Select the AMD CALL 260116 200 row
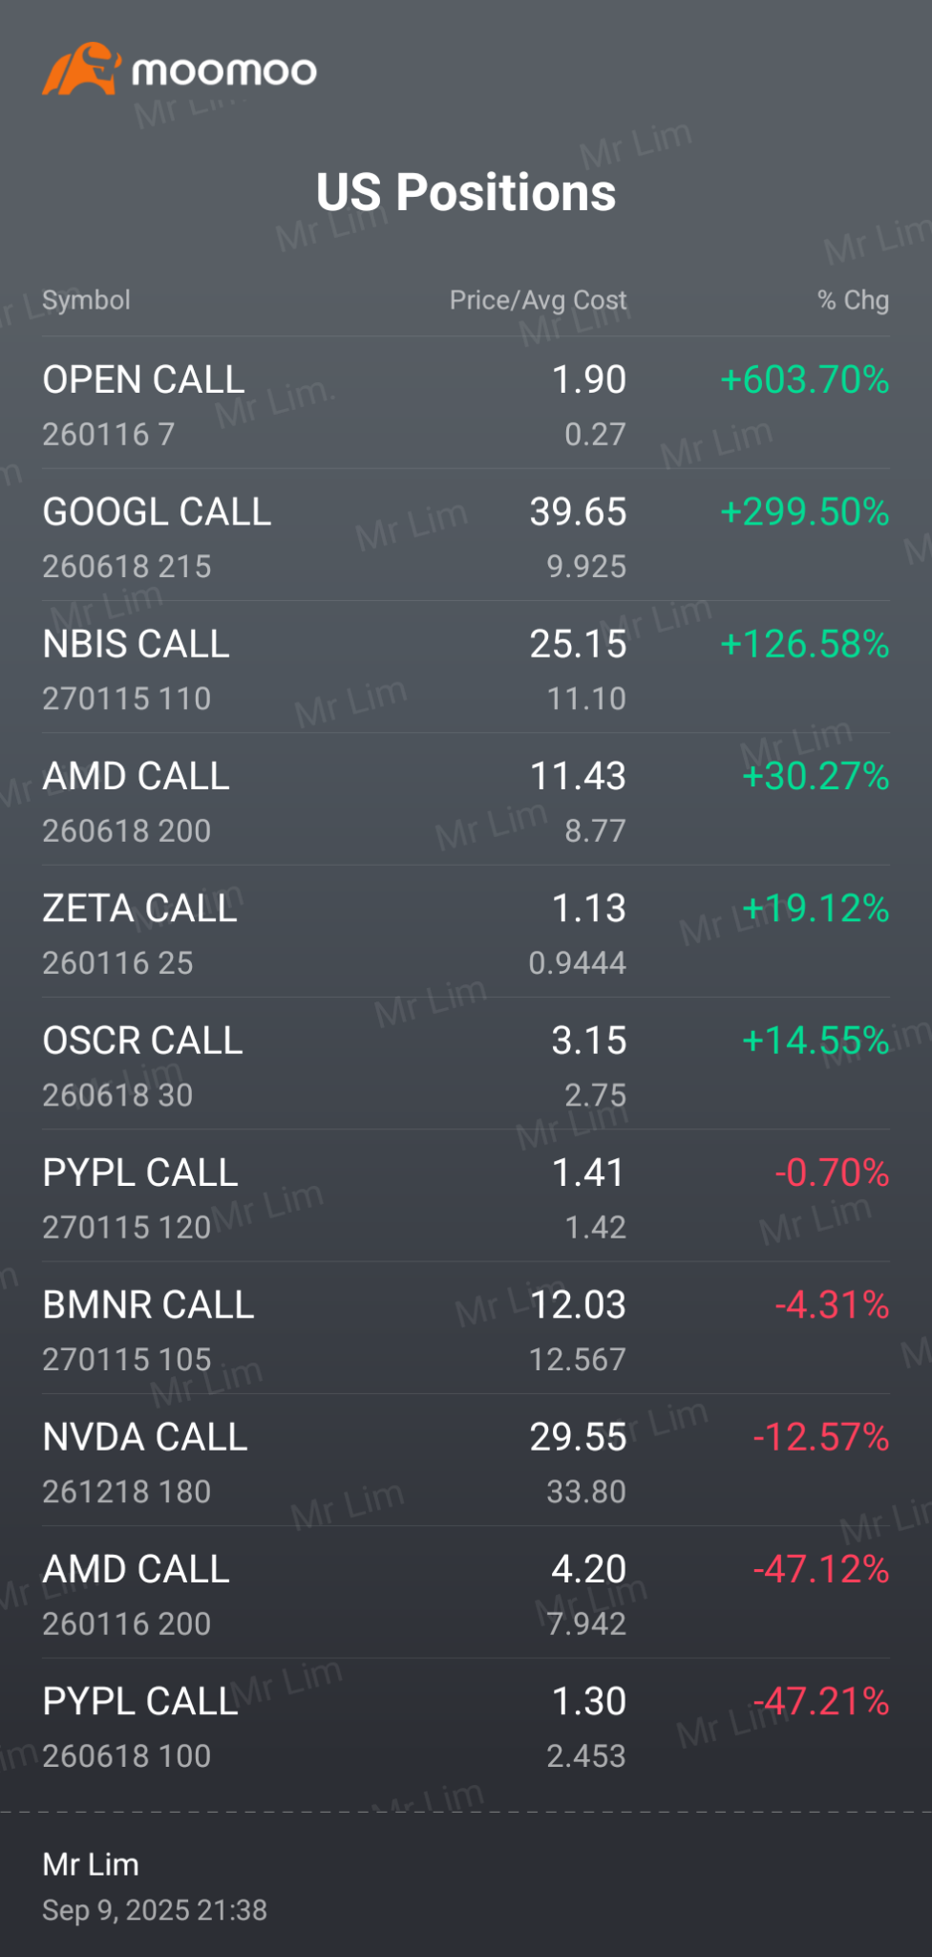Viewport: 932px width, 1957px height. pos(136,1592)
